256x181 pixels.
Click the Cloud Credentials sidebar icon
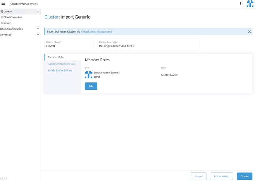click(x=2, y=17)
